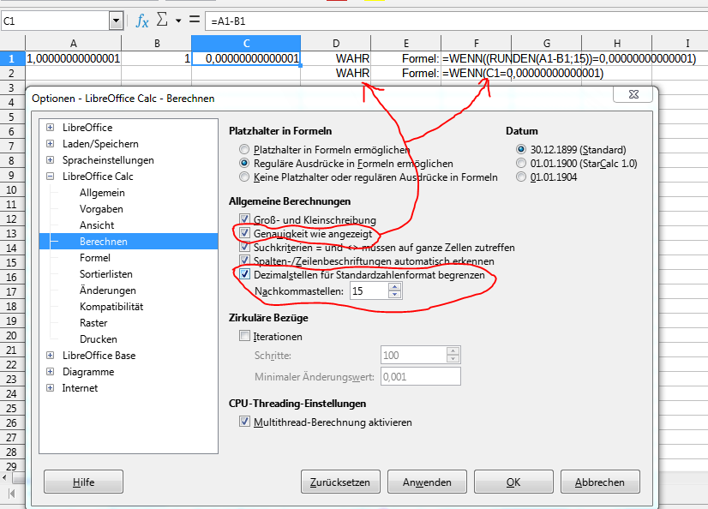Viewport: 708px width, 509px height.
Task: Enable the Iterationen checkbox
Action: click(244, 336)
